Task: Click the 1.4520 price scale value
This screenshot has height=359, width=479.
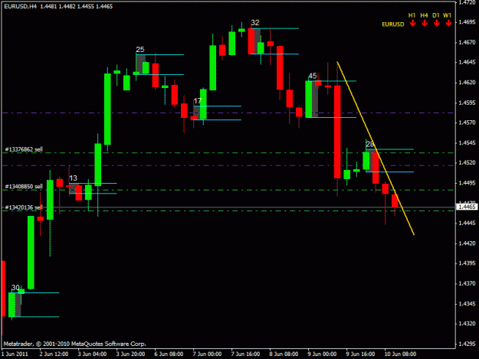Action: click(x=467, y=163)
